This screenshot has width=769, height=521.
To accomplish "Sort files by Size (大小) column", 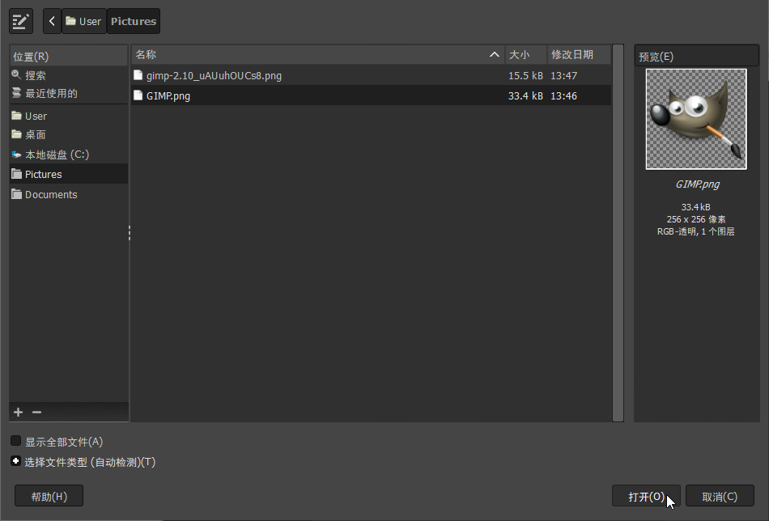I will click(526, 54).
